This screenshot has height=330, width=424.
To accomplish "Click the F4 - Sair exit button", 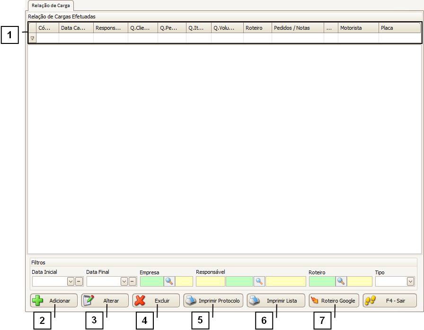I will tap(389, 301).
